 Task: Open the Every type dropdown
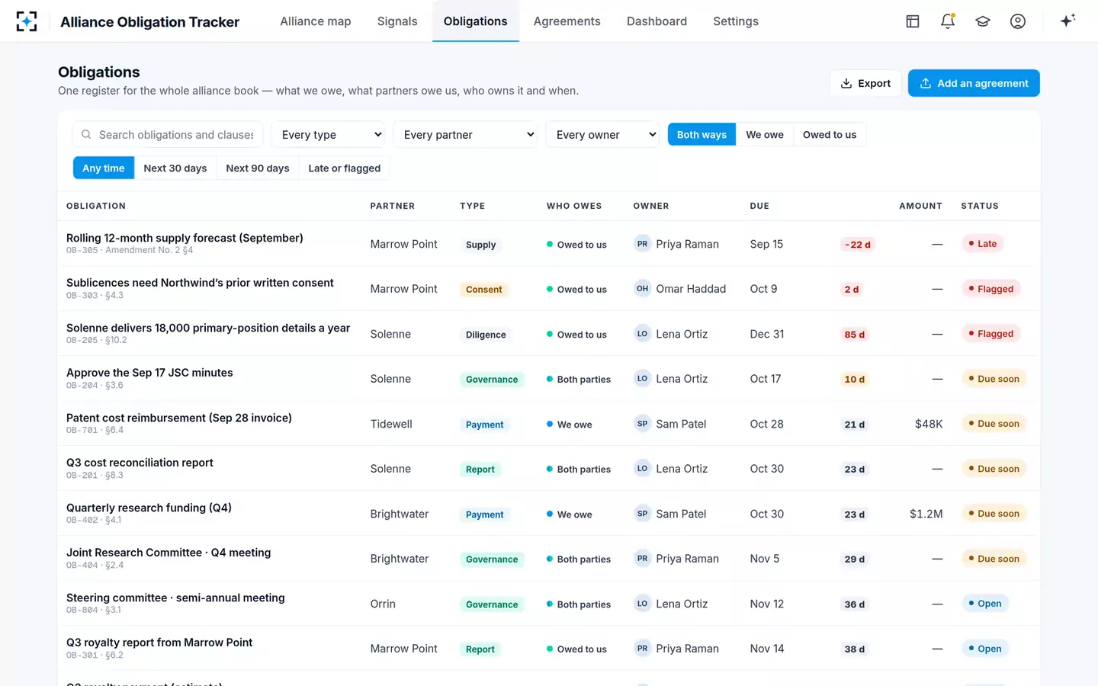click(329, 135)
